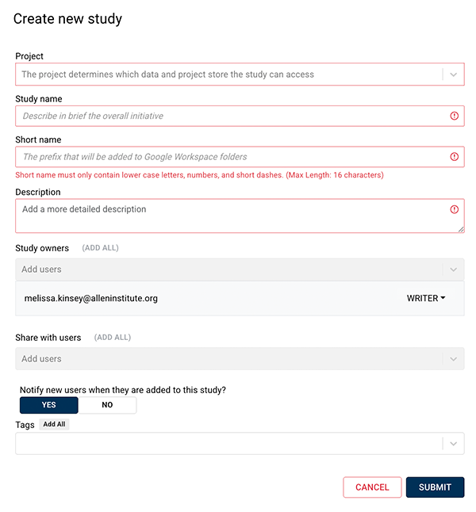Screen dimensions: 476x512
Task: Click Add All button beside Tags
Action: click(55, 425)
